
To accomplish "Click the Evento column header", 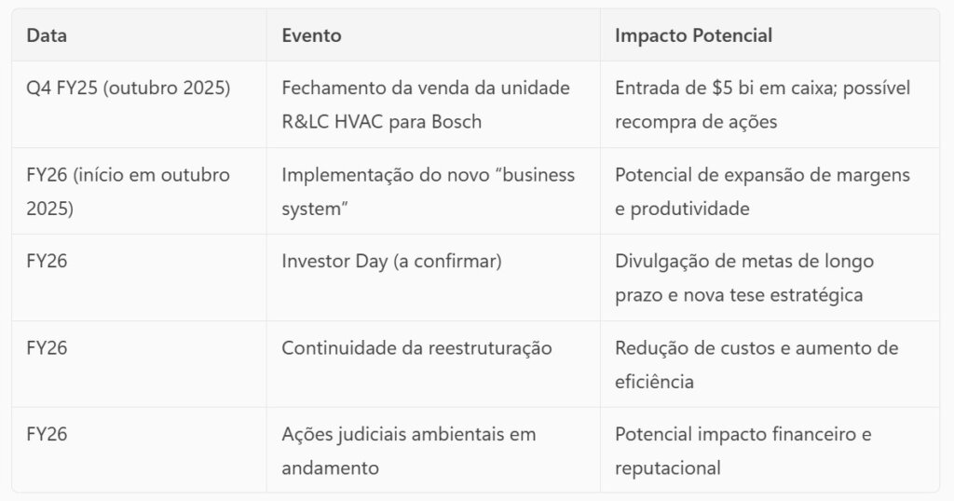I will (x=311, y=36).
